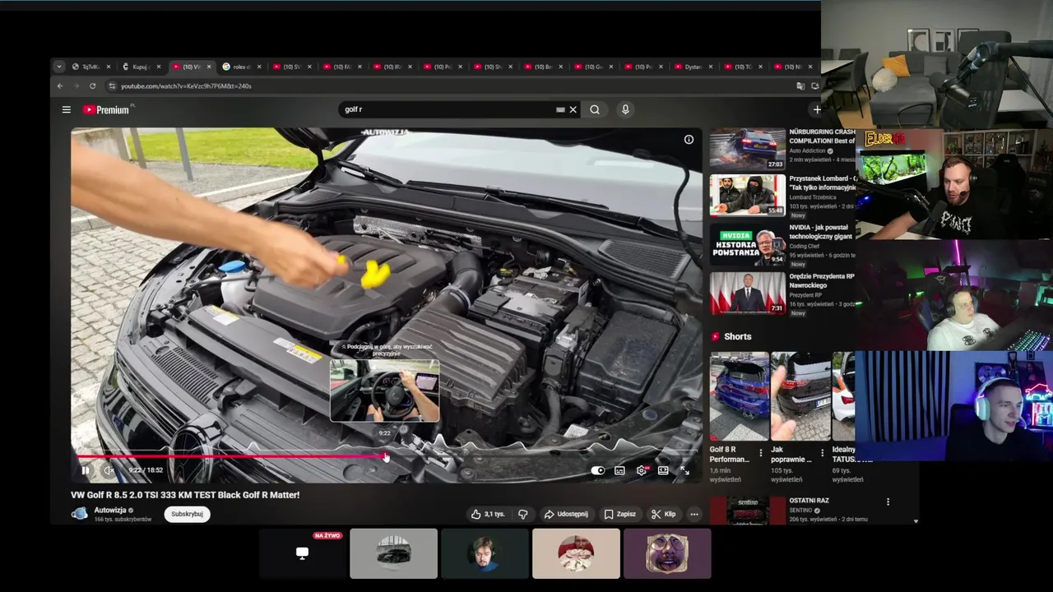
Task: Expand the tab search dropdown arrow
Action: 58,67
